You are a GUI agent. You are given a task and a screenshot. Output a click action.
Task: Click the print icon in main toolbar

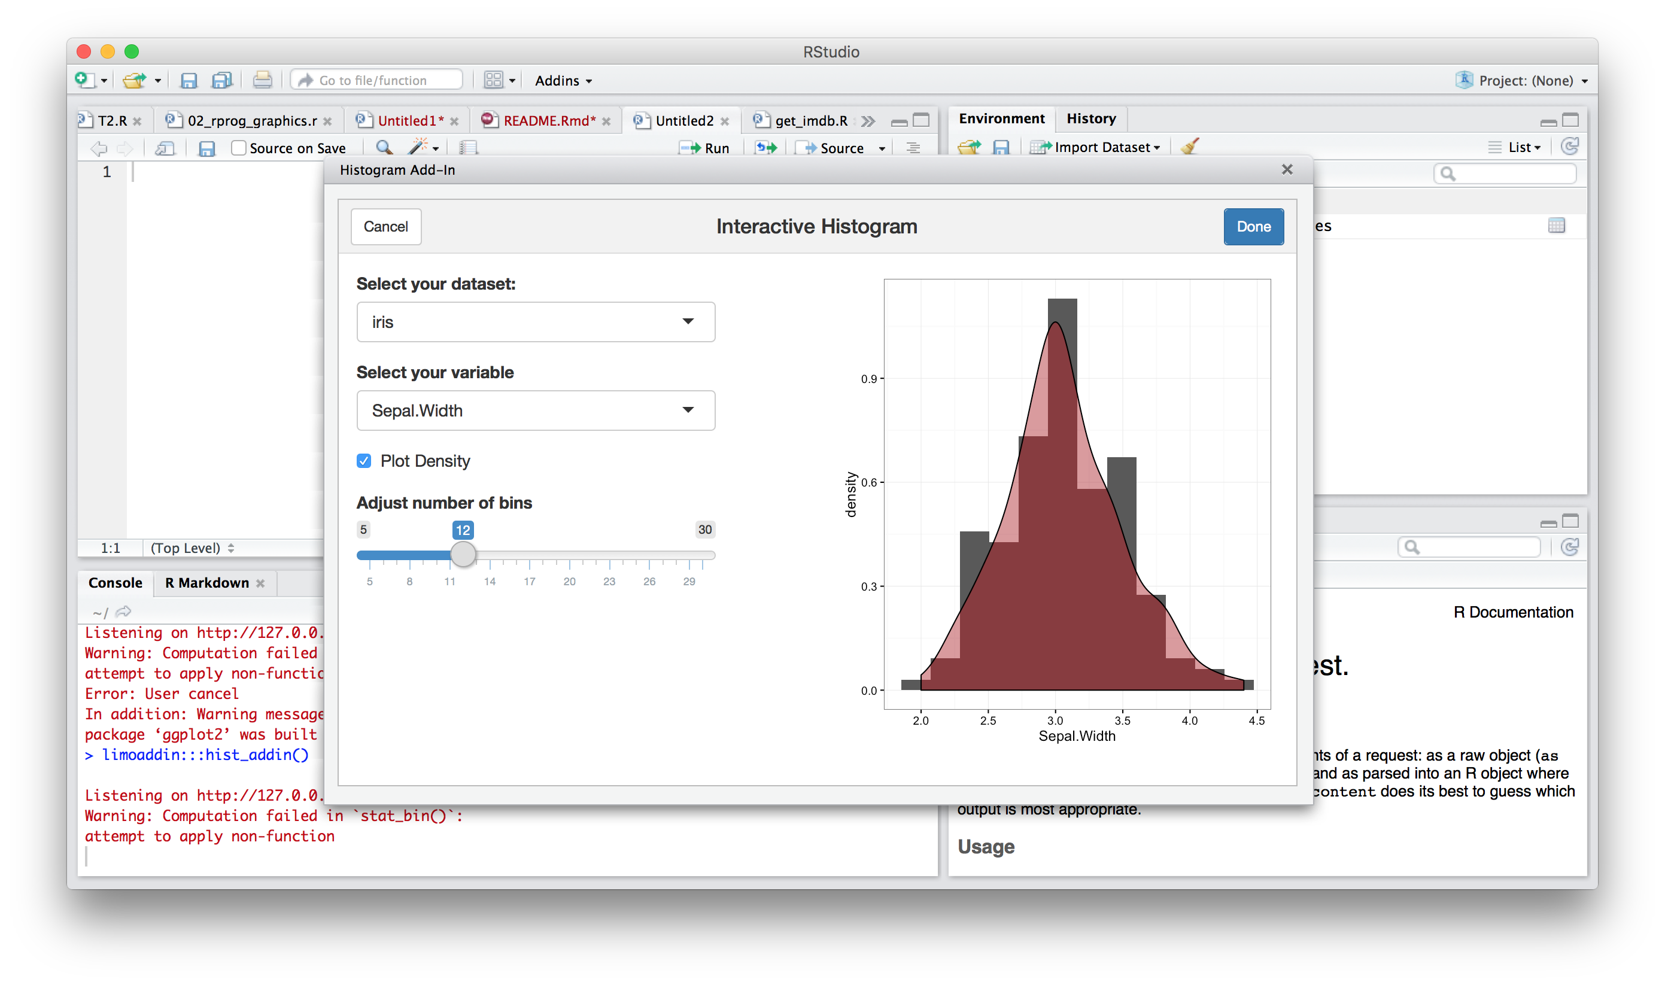point(262,80)
